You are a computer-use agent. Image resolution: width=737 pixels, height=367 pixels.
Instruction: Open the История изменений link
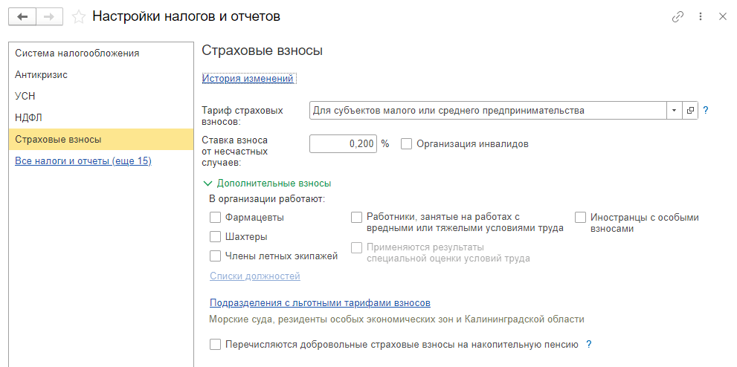pos(249,78)
